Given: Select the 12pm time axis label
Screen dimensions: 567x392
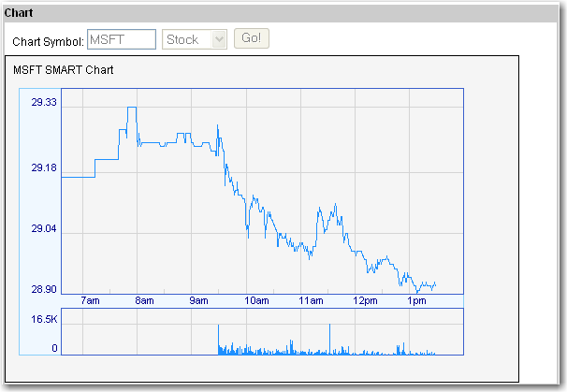Looking at the screenshot, I should pos(365,300).
